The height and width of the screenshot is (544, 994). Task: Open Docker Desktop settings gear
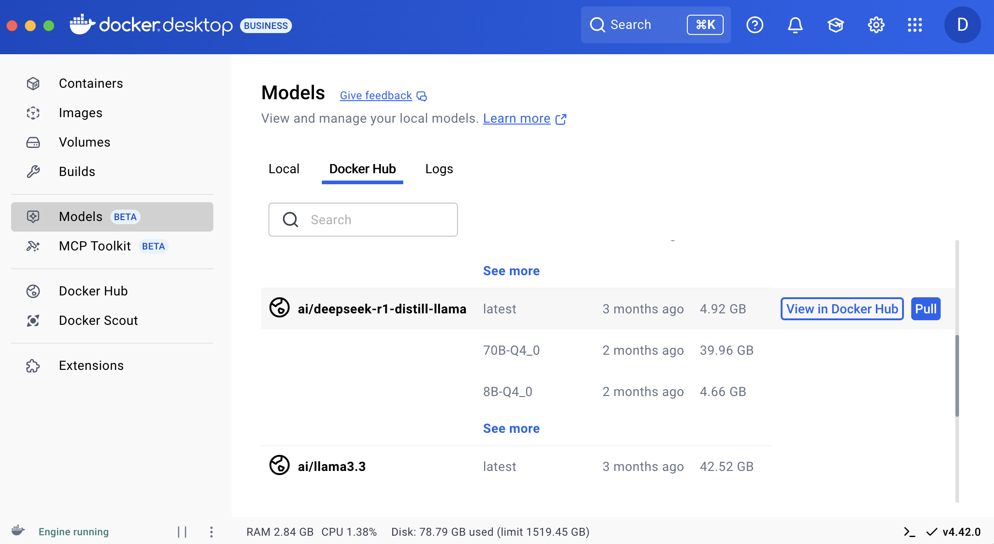pos(876,25)
